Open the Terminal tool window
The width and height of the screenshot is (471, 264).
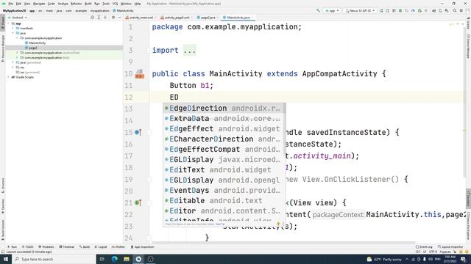(67, 247)
